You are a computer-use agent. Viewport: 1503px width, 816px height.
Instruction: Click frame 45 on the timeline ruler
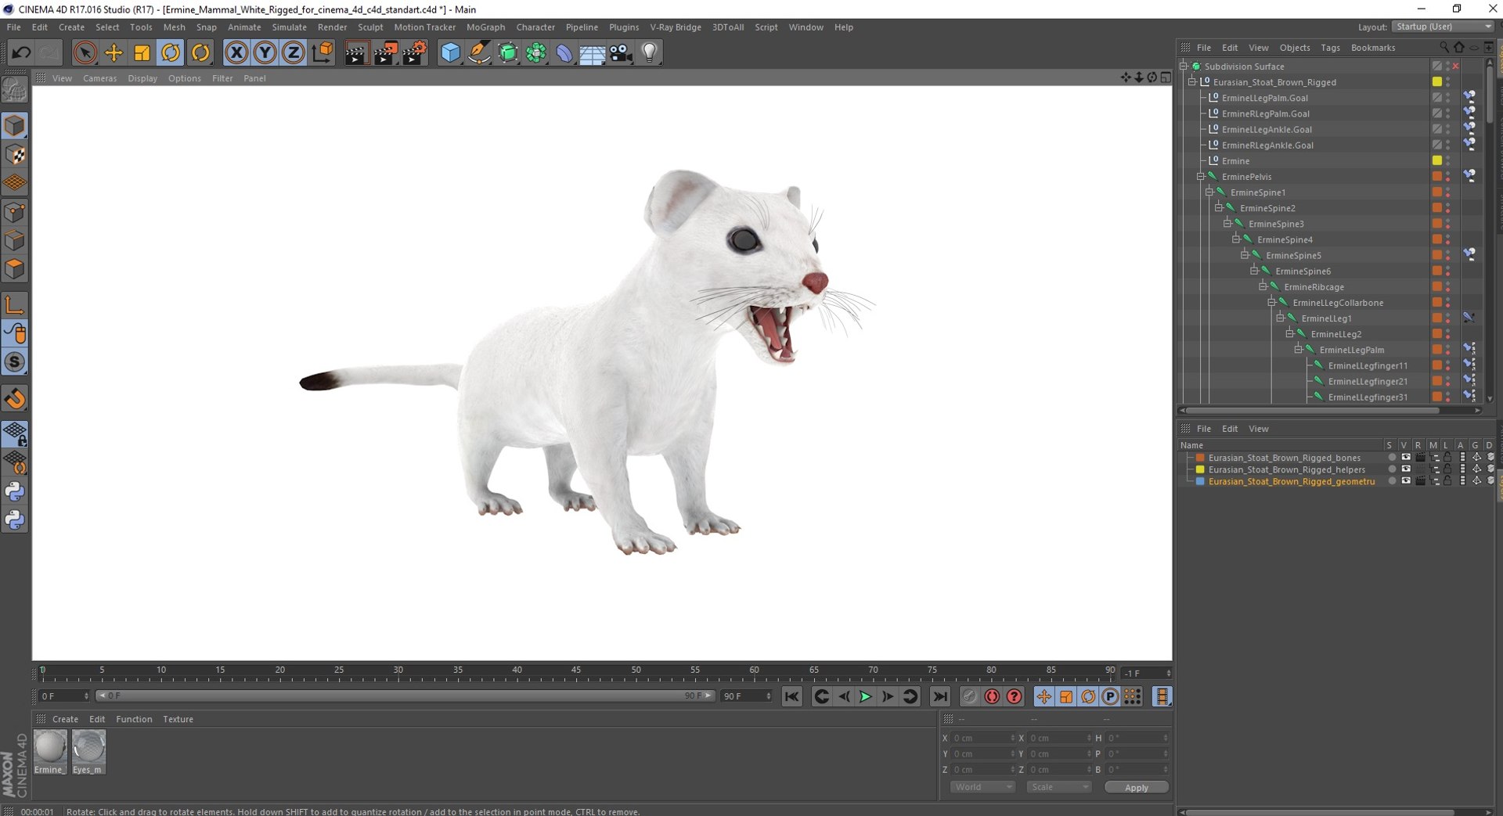tap(576, 672)
